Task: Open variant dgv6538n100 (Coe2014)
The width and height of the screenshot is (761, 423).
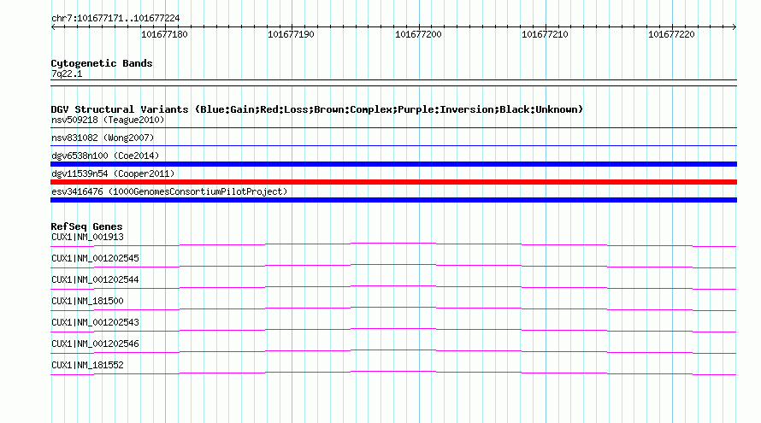Action: (105, 156)
